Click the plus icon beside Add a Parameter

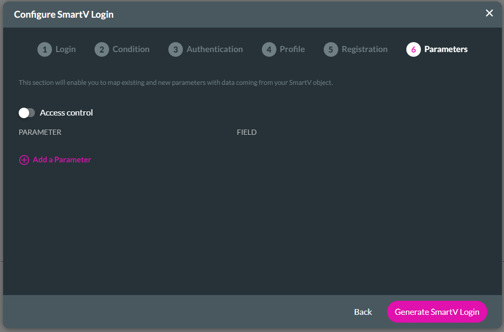coord(24,160)
